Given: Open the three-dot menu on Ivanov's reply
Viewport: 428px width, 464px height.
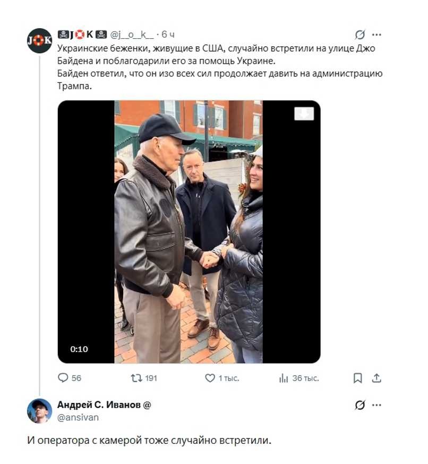Looking at the screenshot, I should 376,405.
